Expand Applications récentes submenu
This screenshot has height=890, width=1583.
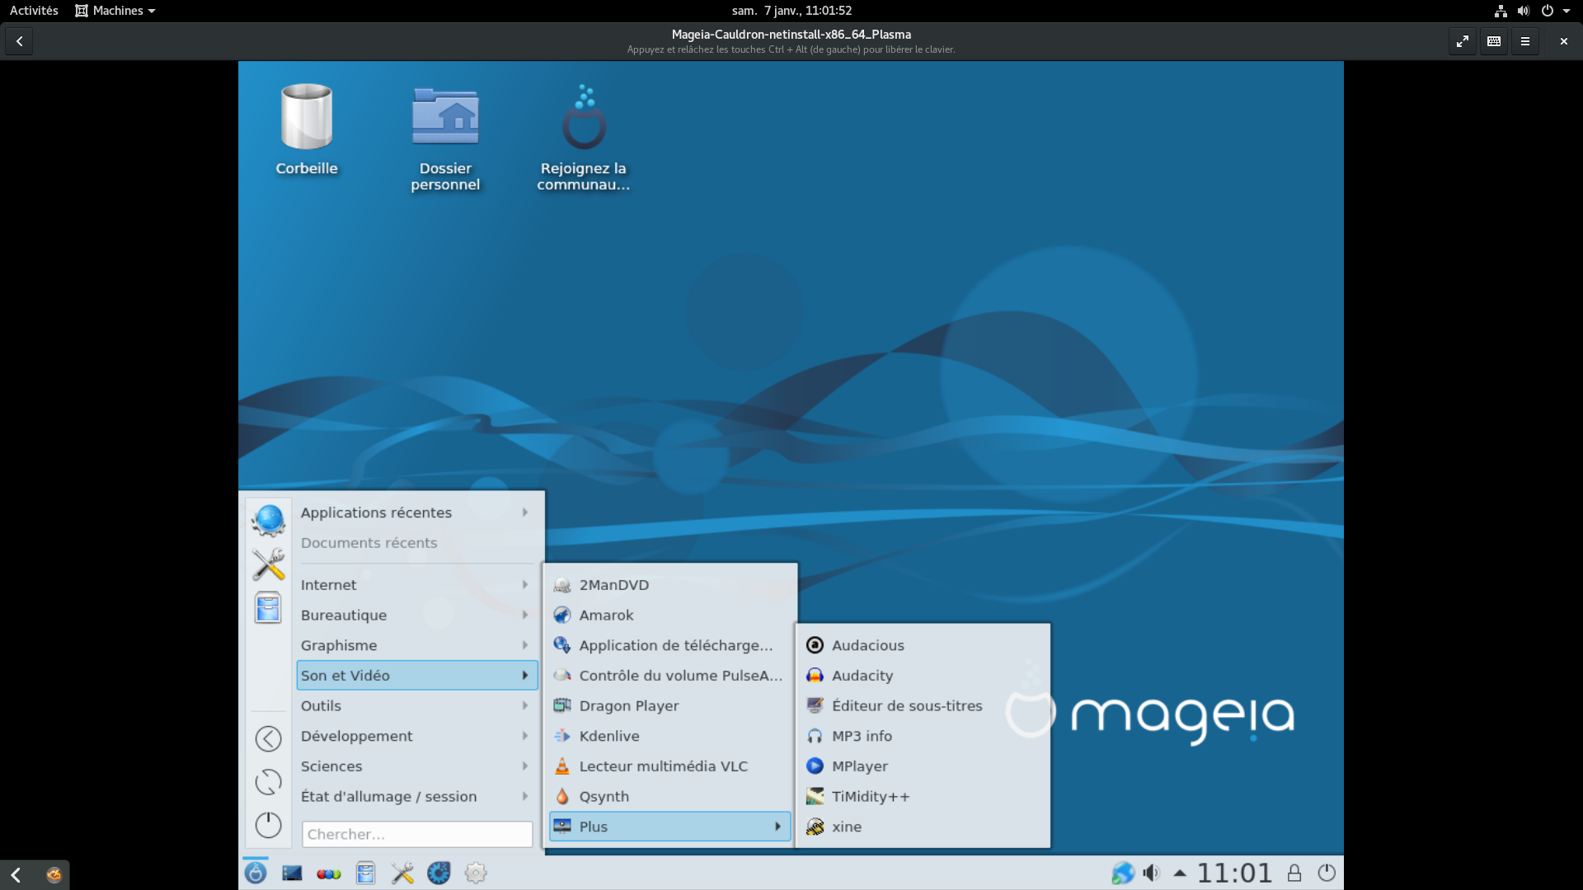pyautogui.click(x=416, y=513)
